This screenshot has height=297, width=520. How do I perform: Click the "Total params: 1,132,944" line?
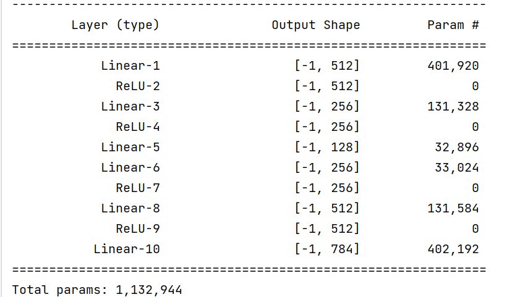(x=97, y=289)
